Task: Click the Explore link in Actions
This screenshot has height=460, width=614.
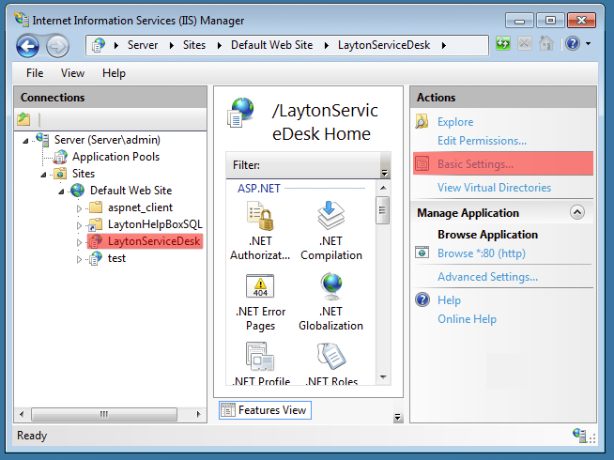Action: point(455,122)
